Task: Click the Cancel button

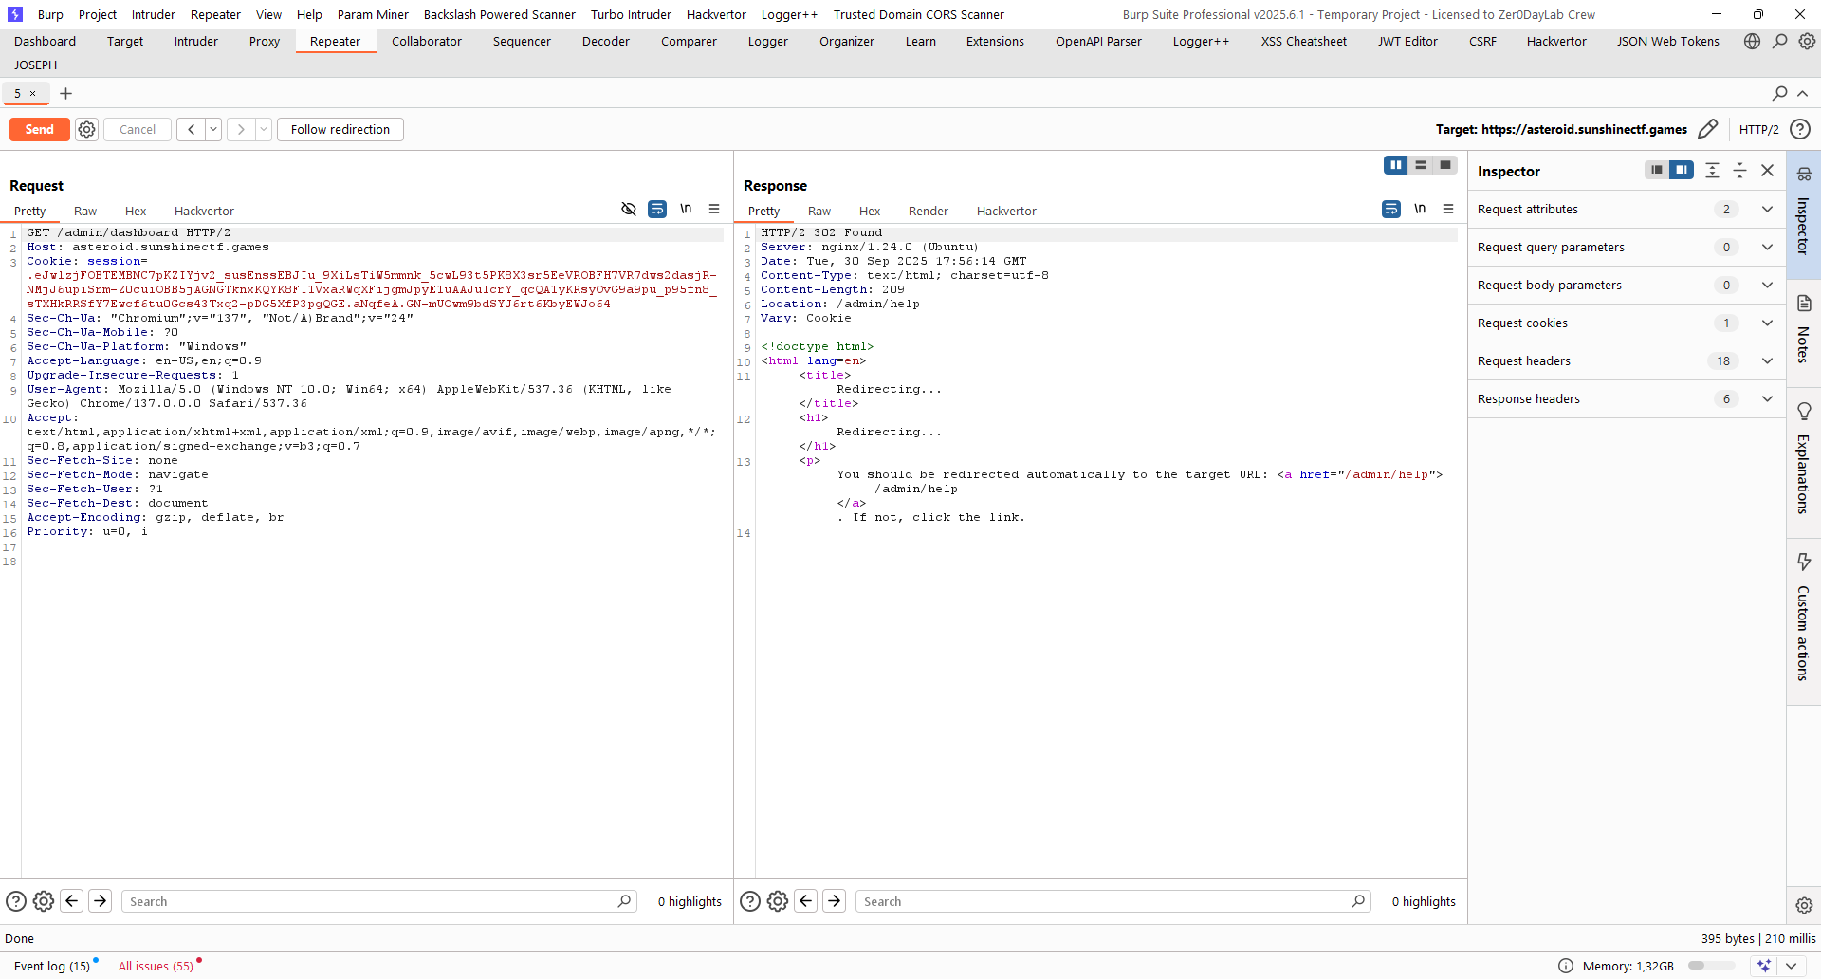Action: tap(138, 129)
